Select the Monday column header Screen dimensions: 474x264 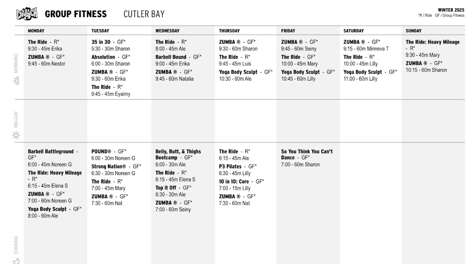[x=36, y=31]
